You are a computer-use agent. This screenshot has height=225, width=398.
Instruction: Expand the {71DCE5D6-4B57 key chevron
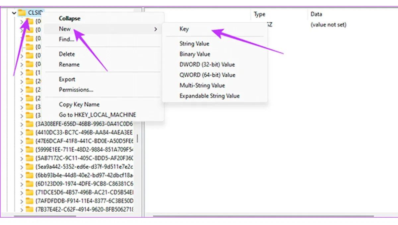22,192
